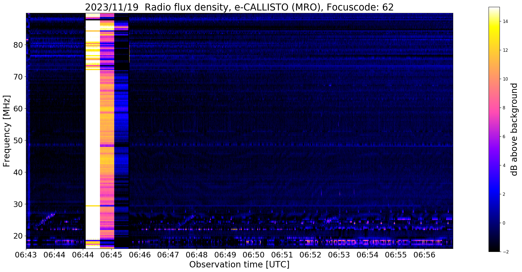Select the 06:43 time tick label
This screenshot has height=272, width=522.
click(26, 254)
